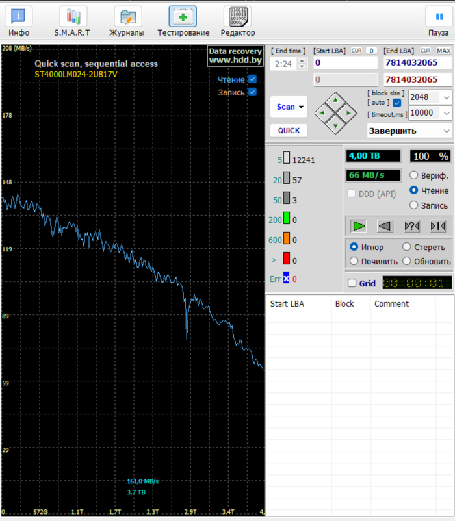Click the green 200 ms block swatch
The image size is (455, 521).
coord(287,218)
